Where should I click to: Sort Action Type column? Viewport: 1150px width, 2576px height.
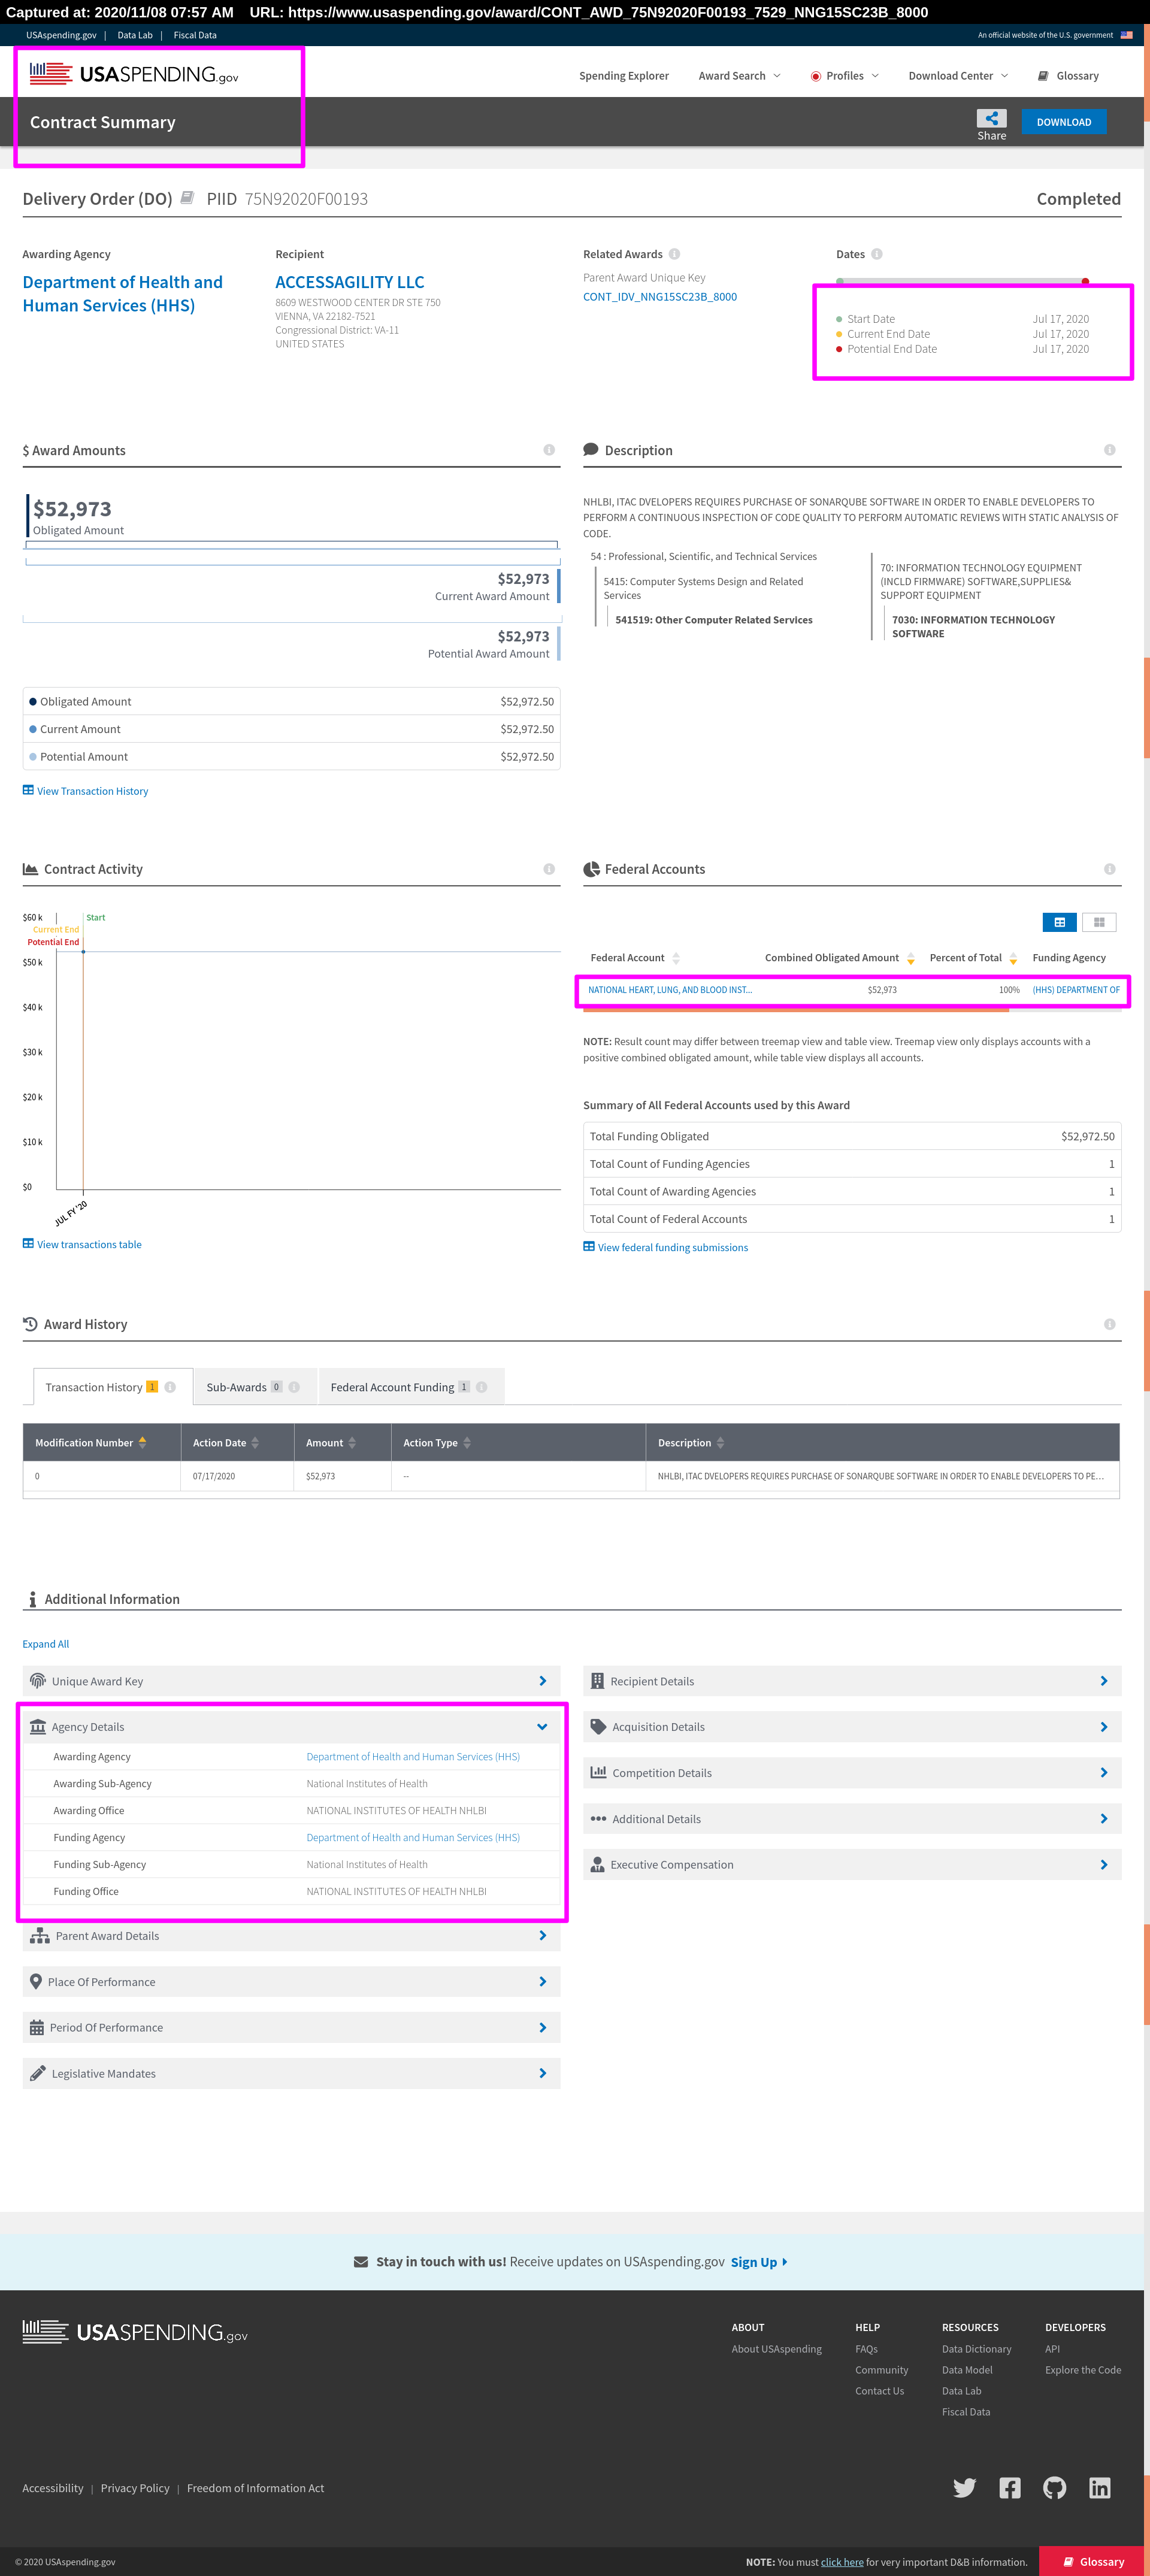[x=467, y=1442]
